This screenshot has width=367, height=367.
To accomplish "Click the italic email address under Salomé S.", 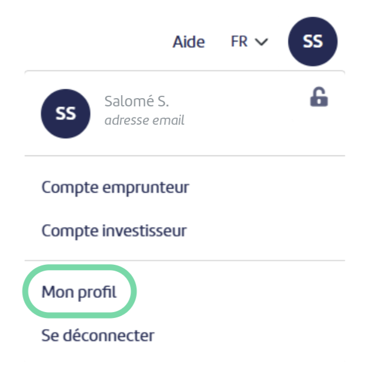I will (144, 121).
